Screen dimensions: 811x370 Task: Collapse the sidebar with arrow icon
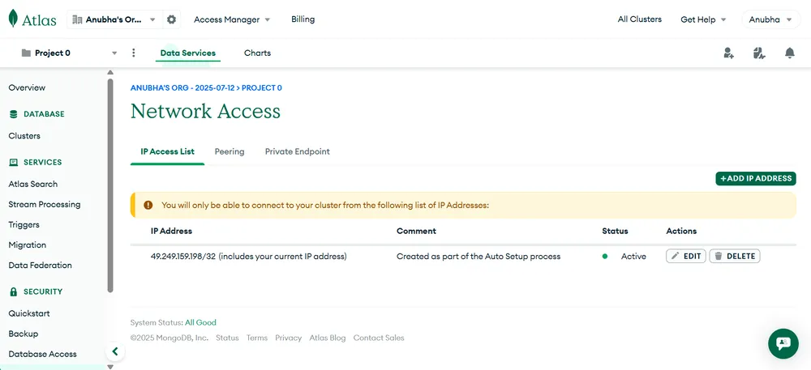115,351
